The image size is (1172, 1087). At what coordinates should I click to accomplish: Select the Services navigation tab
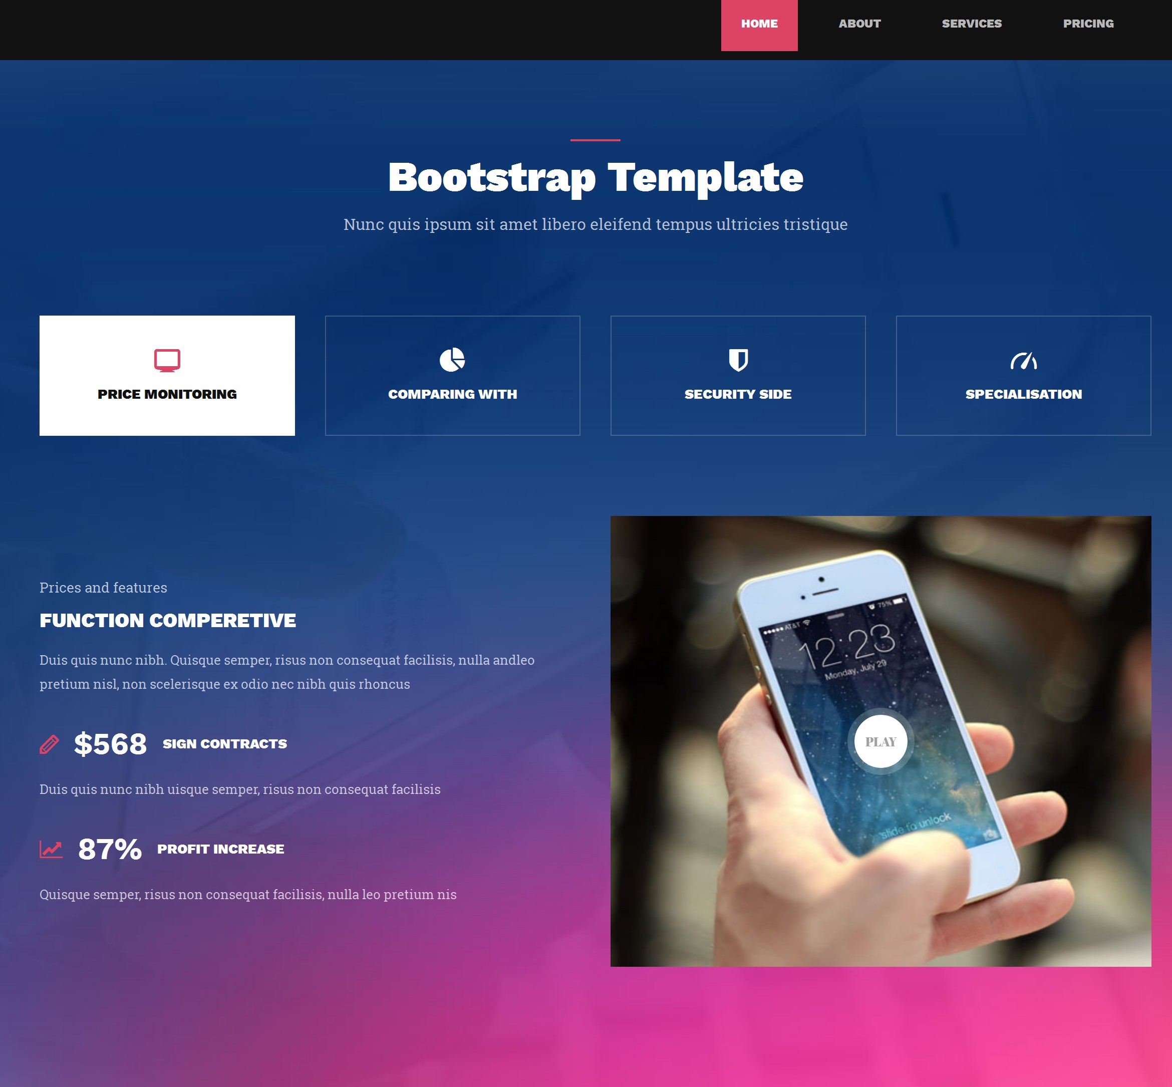[971, 23]
